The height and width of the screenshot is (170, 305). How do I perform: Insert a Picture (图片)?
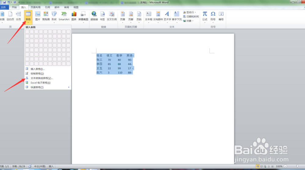38,16
